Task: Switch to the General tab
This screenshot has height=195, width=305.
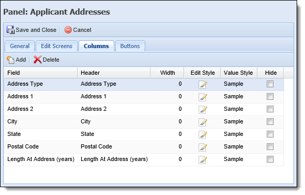Action: click(x=19, y=46)
